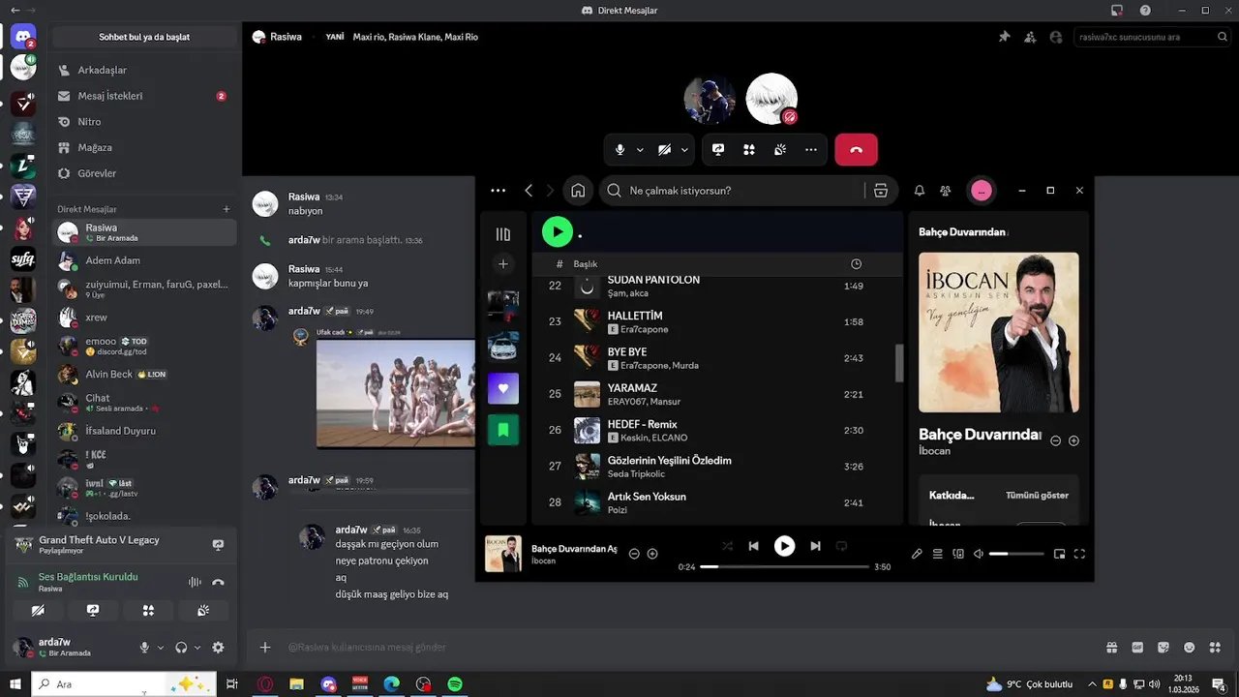Image resolution: width=1239 pixels, height=697 pixels.
Task: Open the Alvin Beck direct message
Action: click(x=144, y=374)
